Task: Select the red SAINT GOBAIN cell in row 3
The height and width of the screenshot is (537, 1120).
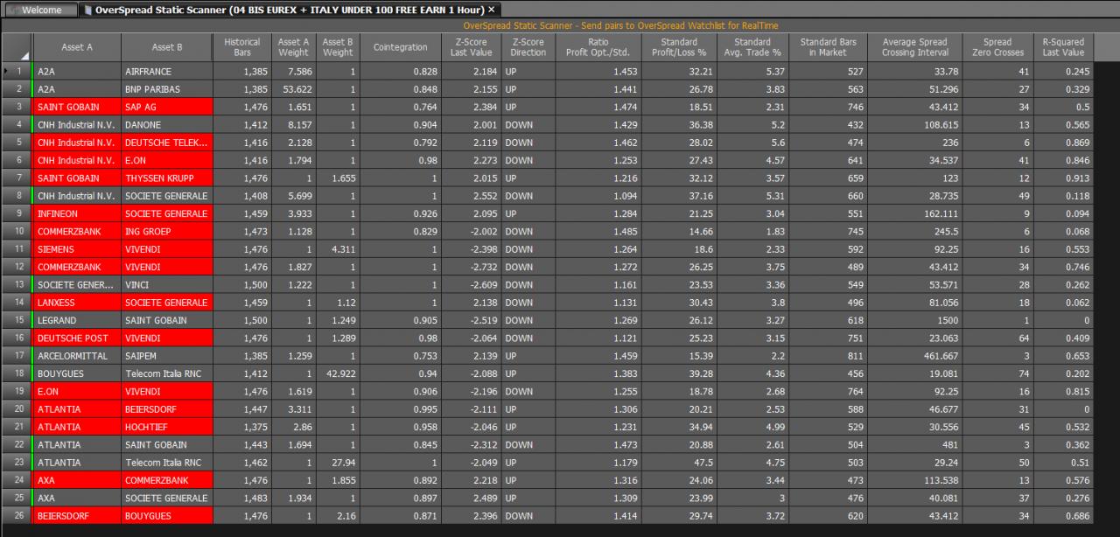Action: coord(77,107)
